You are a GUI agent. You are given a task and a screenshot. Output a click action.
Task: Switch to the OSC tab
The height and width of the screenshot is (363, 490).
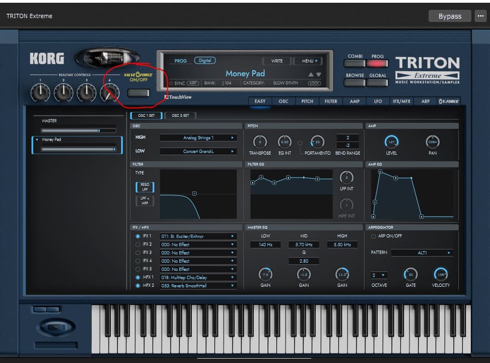coord(283,101)
